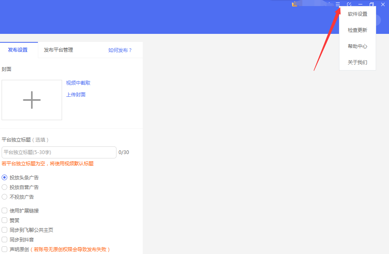Screen dimensions: 389x254
Task: Switch to 发布平台管理 tab
Action: [58, 50]
